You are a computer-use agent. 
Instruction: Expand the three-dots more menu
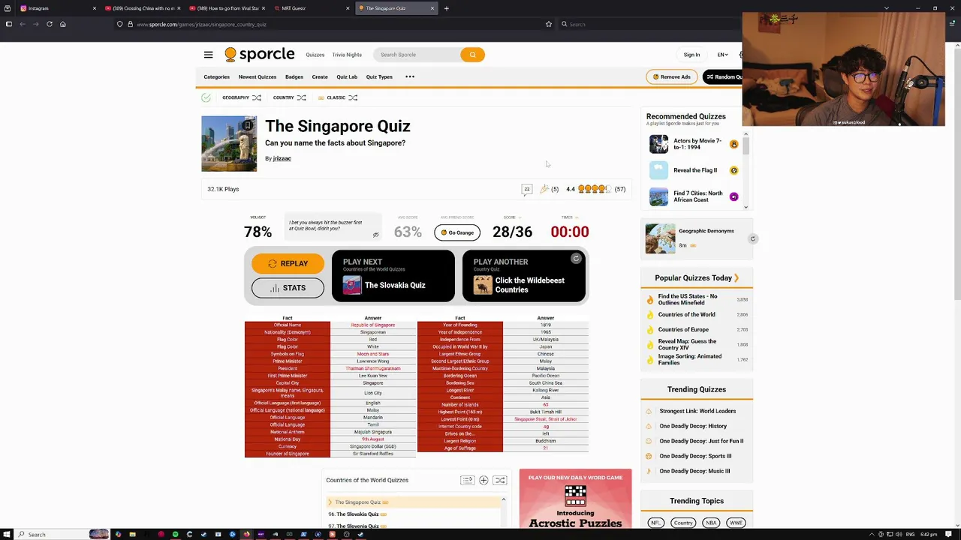point(410,76)
